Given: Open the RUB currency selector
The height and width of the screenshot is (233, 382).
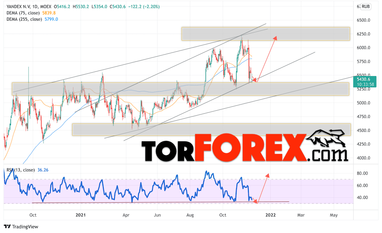Looking at the screenshot, I should pos(366,7).
